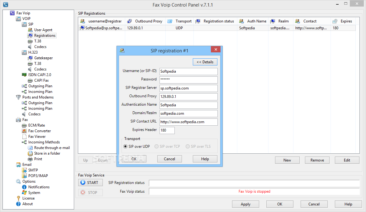Click the Realm column header
This screenshot has width=366, height=212.
(281, 21)
